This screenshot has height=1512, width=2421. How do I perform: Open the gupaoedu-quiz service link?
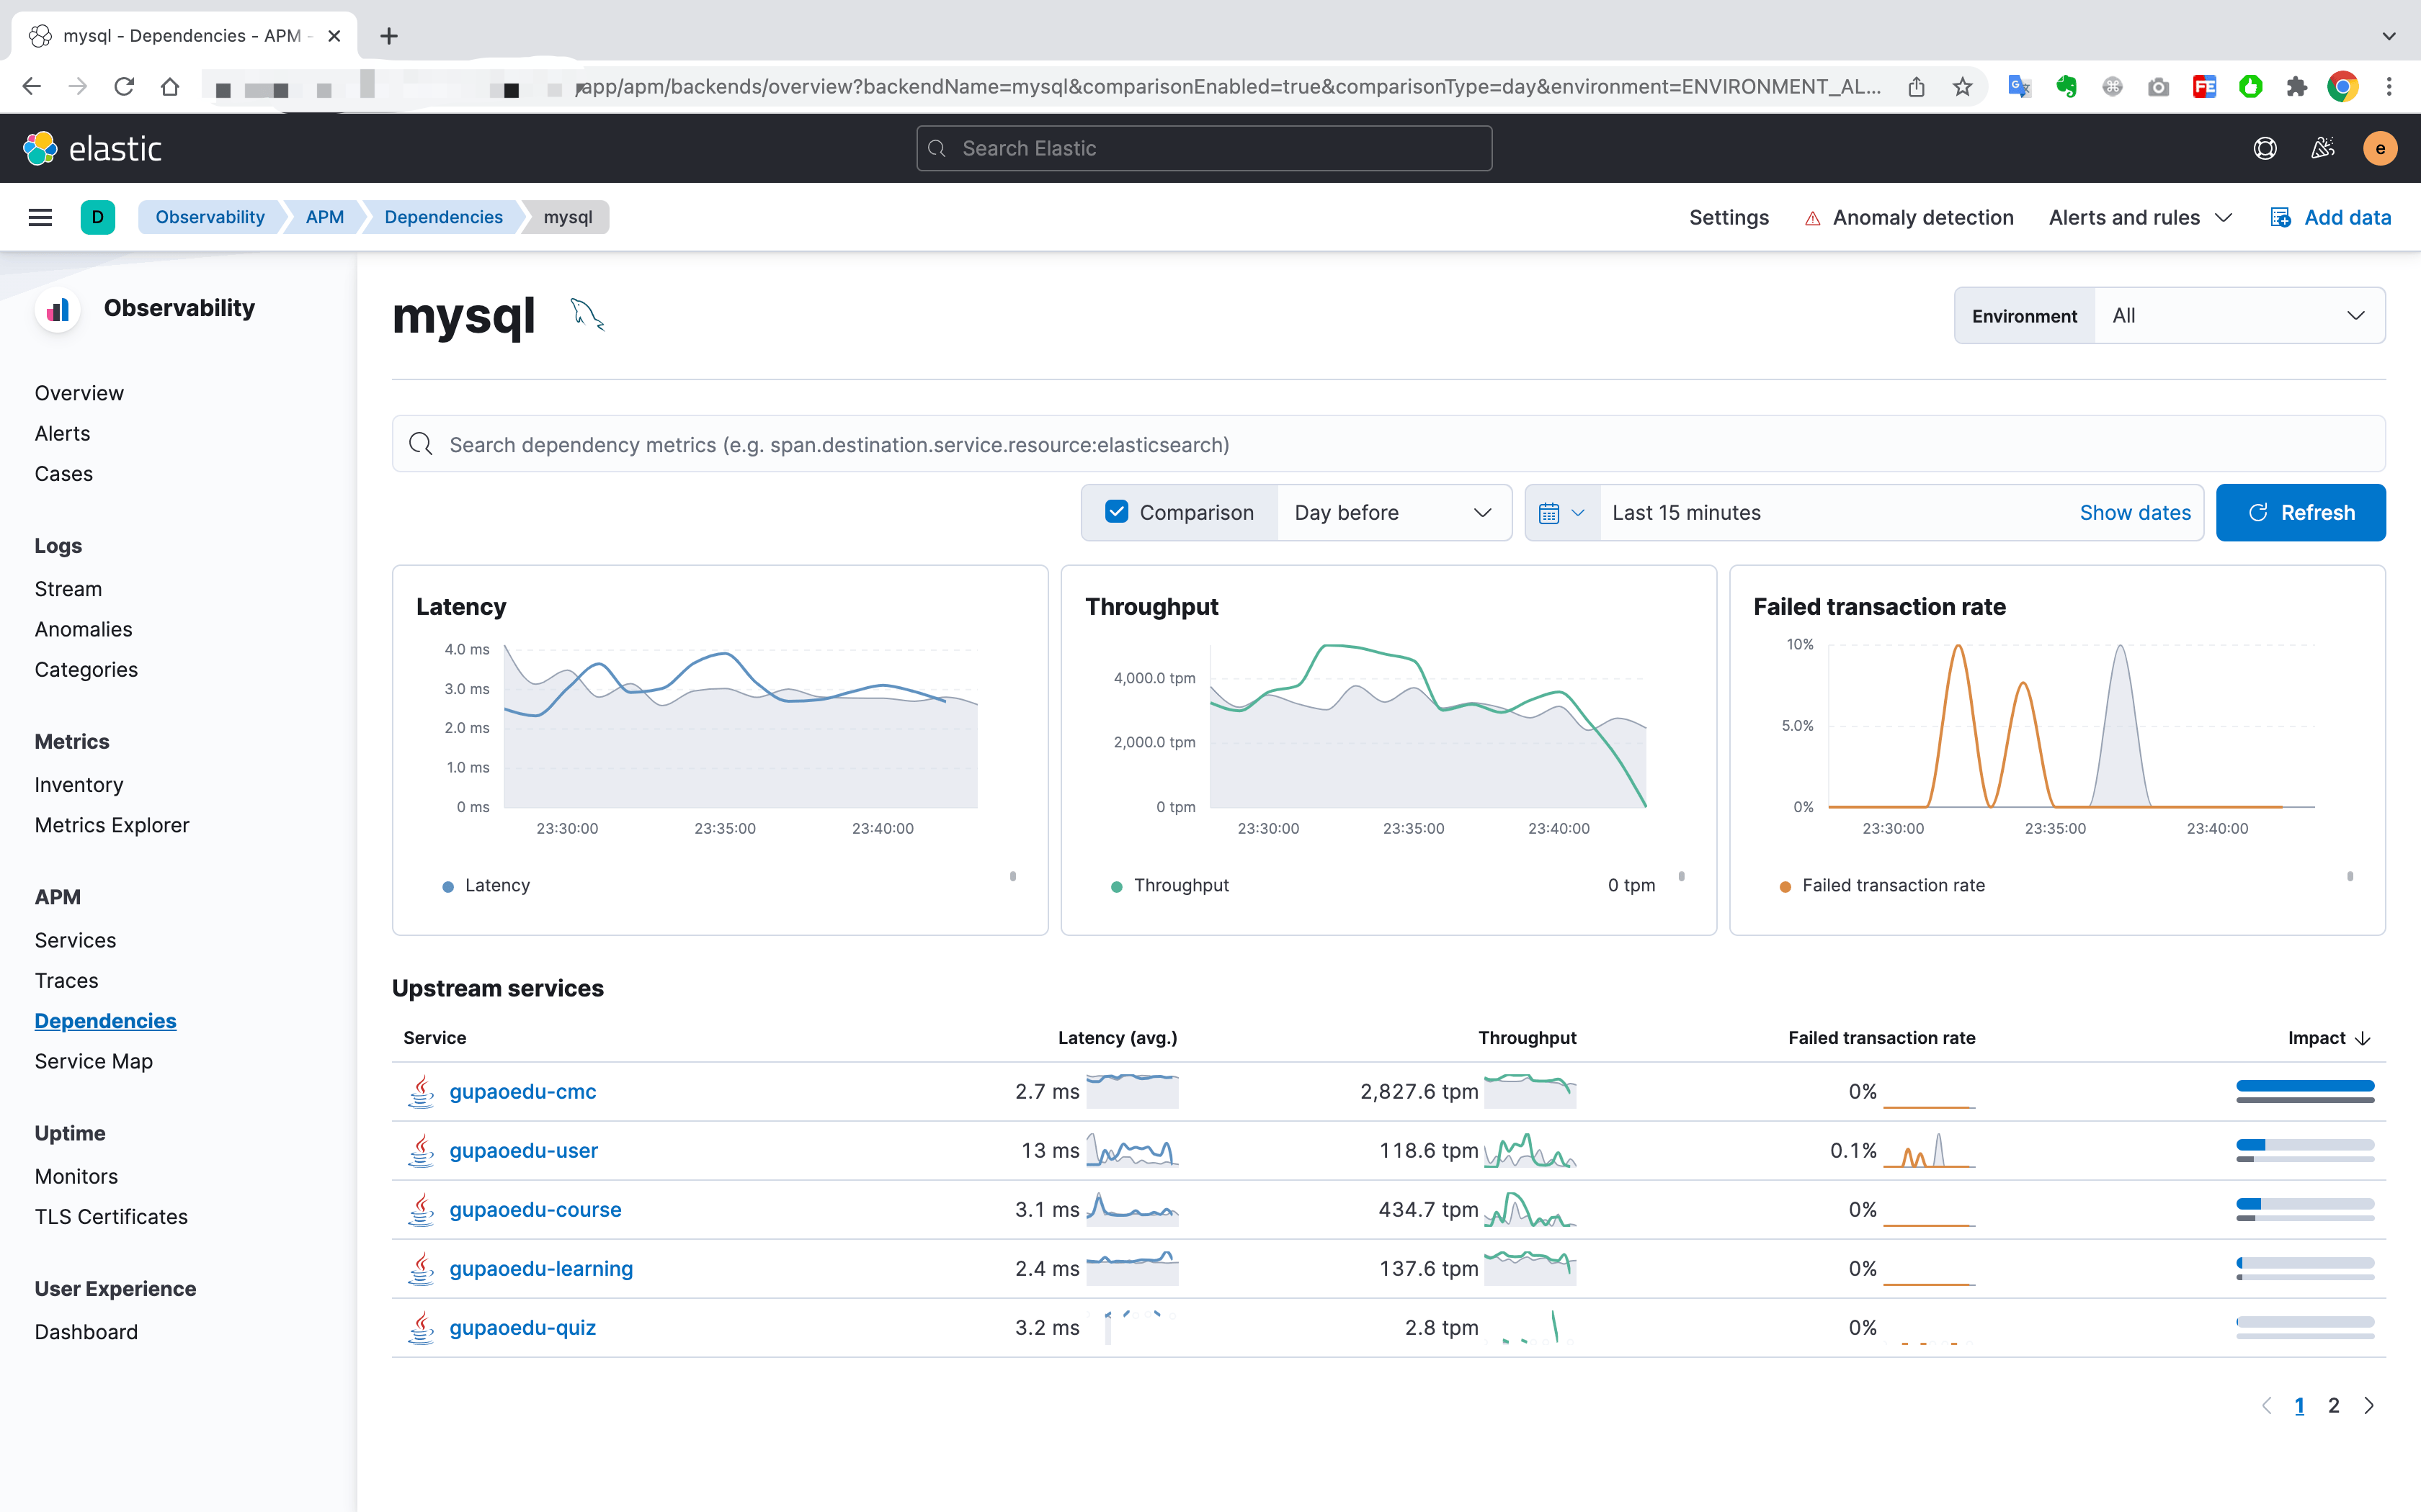[x=522, y=1327]
